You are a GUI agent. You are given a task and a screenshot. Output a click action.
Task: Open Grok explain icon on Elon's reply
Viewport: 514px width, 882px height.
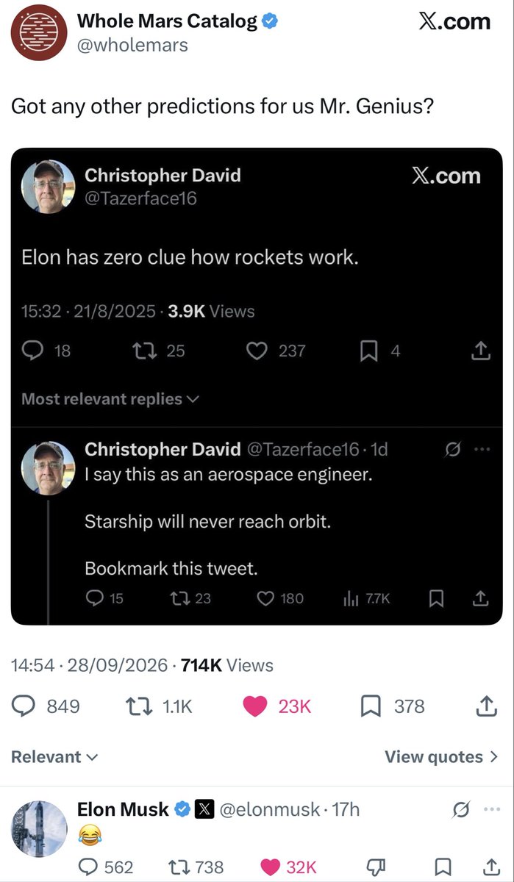pos(462,810)
